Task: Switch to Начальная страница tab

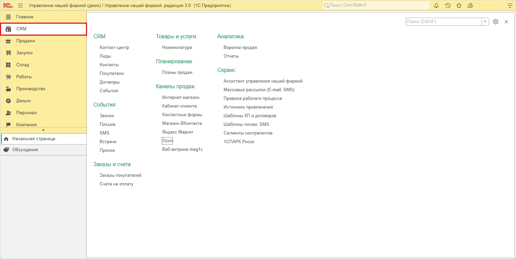Action: pos(44,139)
